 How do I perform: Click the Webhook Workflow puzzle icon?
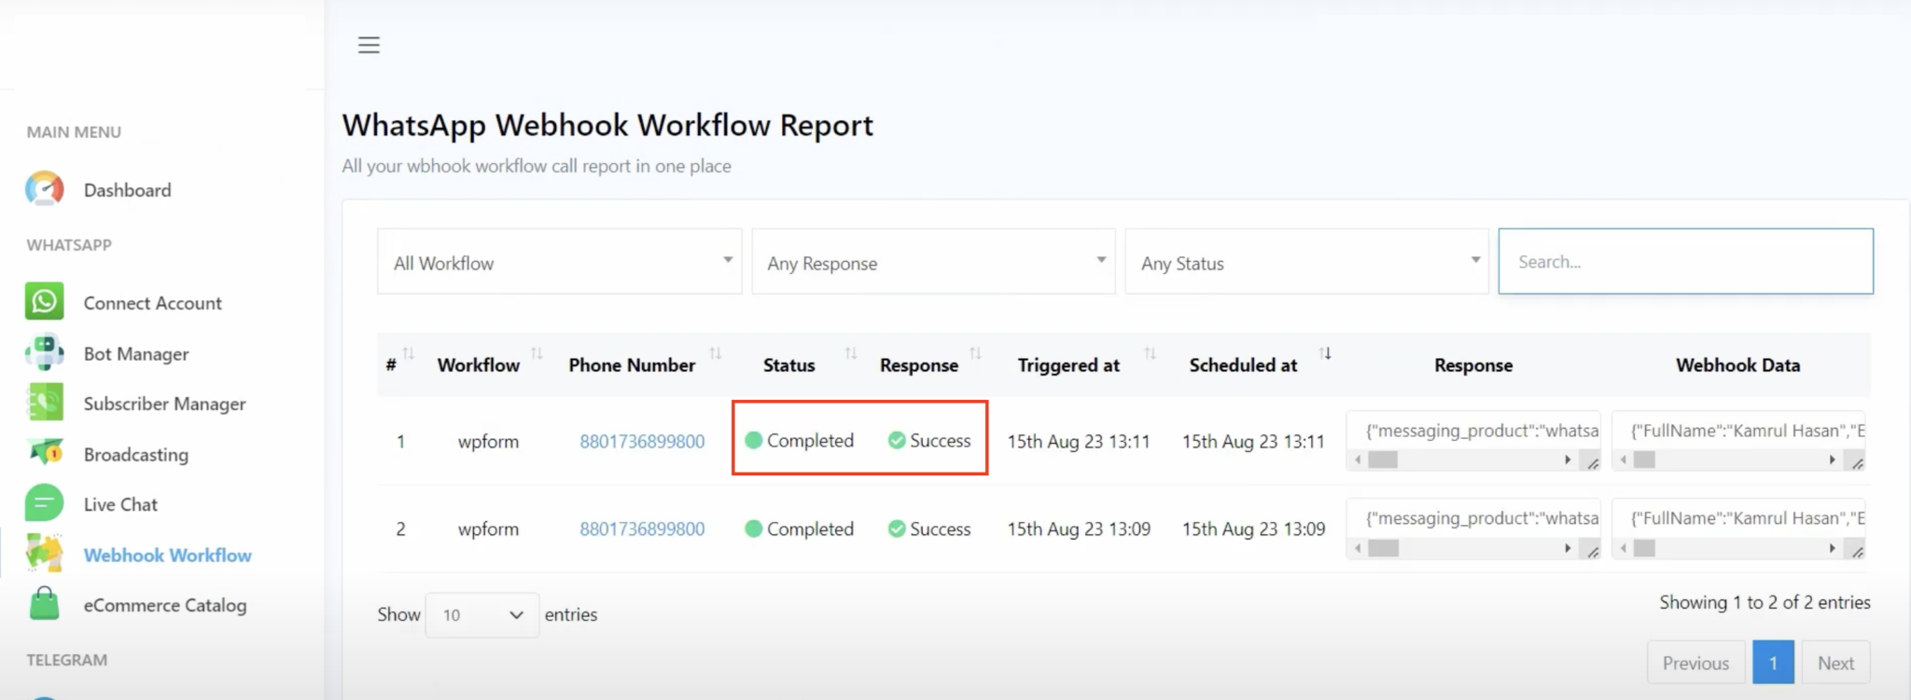tap(44, 554)
